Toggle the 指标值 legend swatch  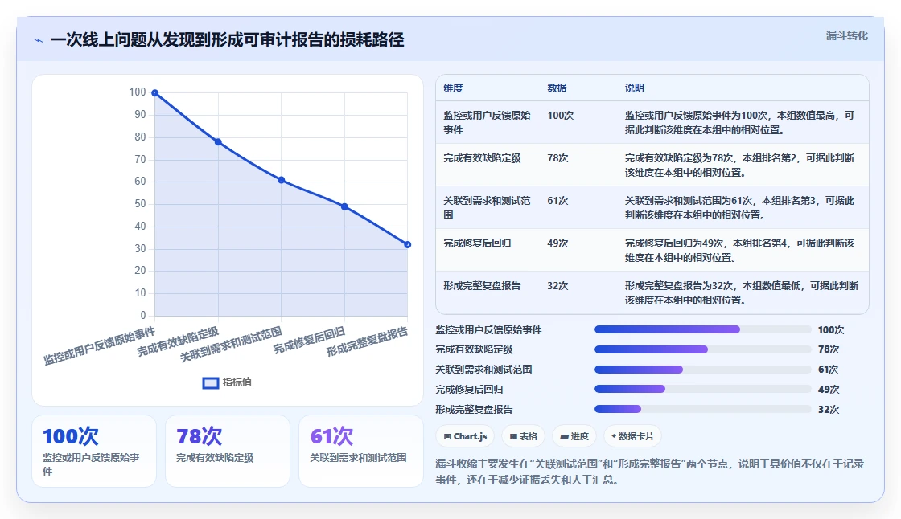tap(210, 383)
